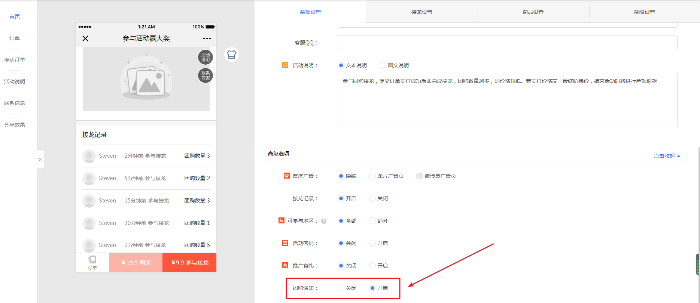700x303 pixels.
Task: Click the placeholder banner image in preview
Action: [146, 79]
